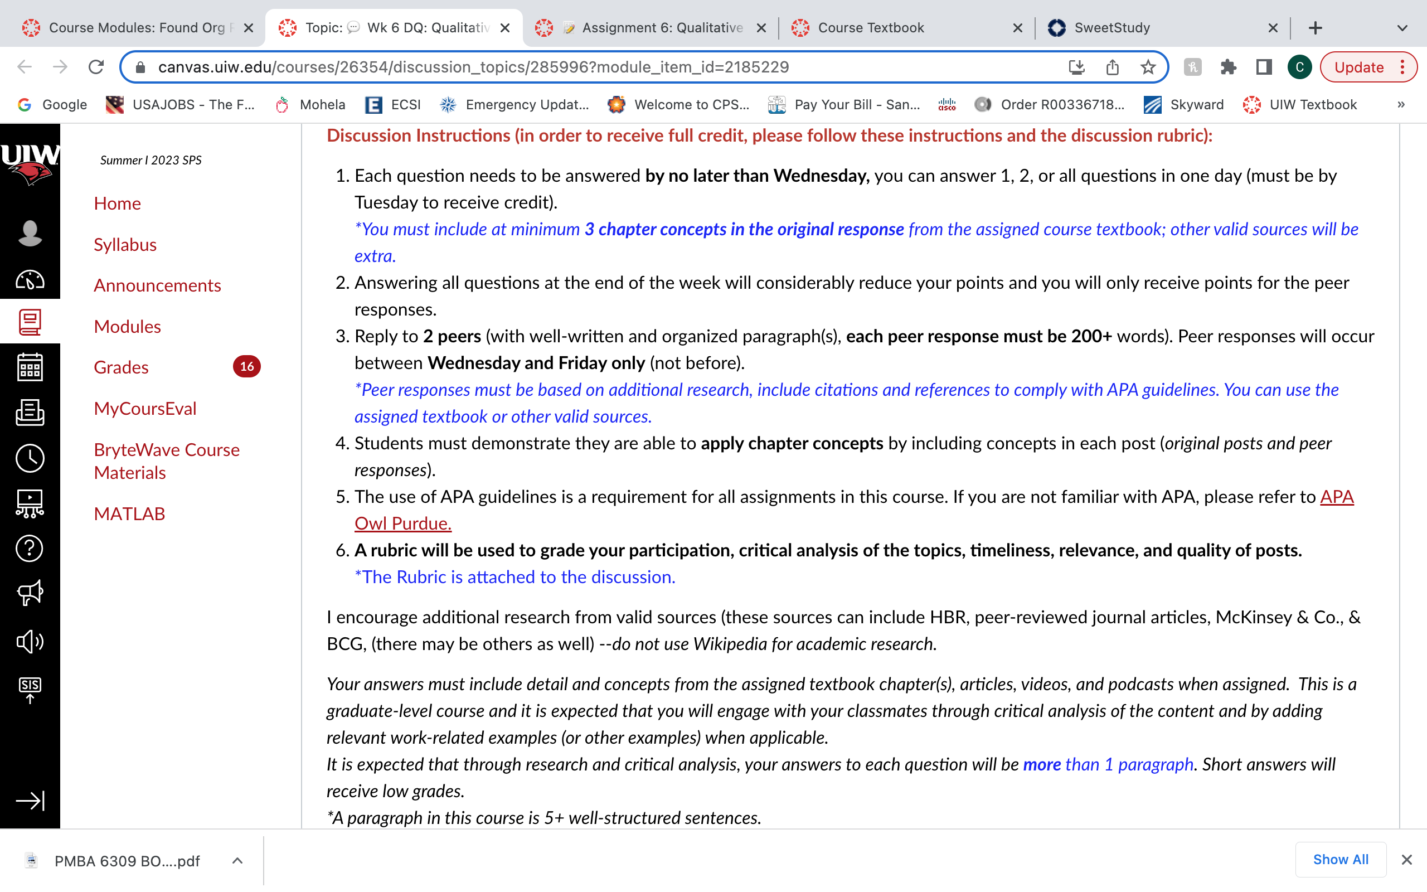1427x892 pixels.
Task: Open the History clock icon
Action: click(x=30, y=458)
